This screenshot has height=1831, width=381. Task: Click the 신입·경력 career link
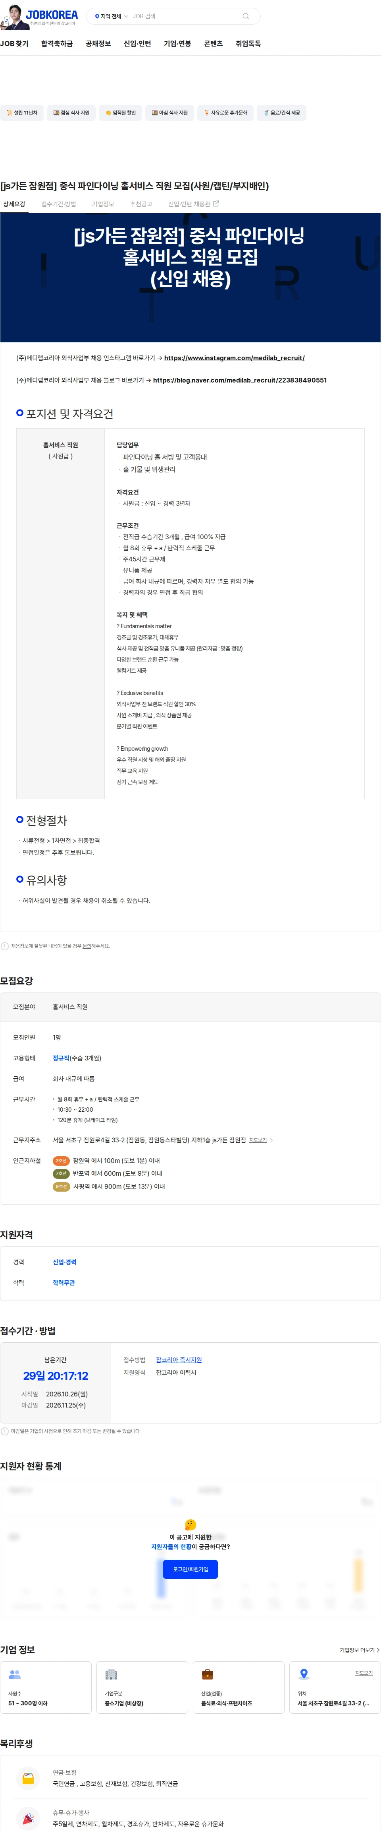point(65,1262)
